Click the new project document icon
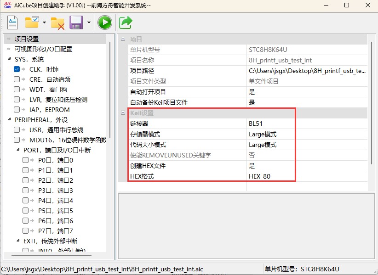The height and width of the screenshot is (275, 378). click(x=12, y=22)
